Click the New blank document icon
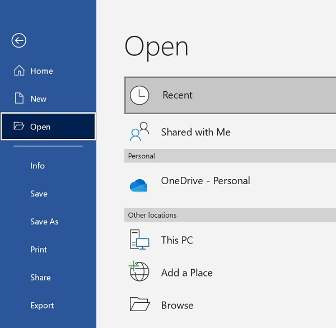336x328 pixels. tap(19, 99)
